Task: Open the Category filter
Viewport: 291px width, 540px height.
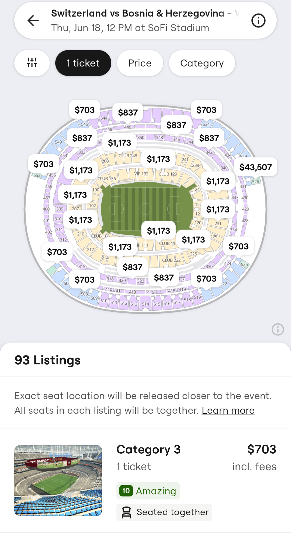Action: tap(202, 63)
